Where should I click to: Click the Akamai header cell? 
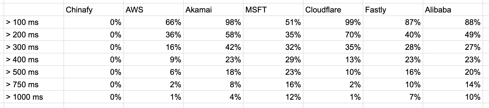[x=213, y=10]
